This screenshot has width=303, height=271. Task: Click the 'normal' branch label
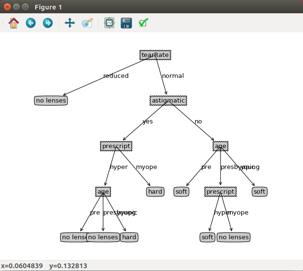coord(173,75)
